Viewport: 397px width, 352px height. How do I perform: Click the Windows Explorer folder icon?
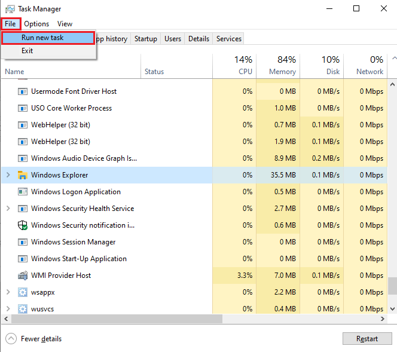point(23,175)
